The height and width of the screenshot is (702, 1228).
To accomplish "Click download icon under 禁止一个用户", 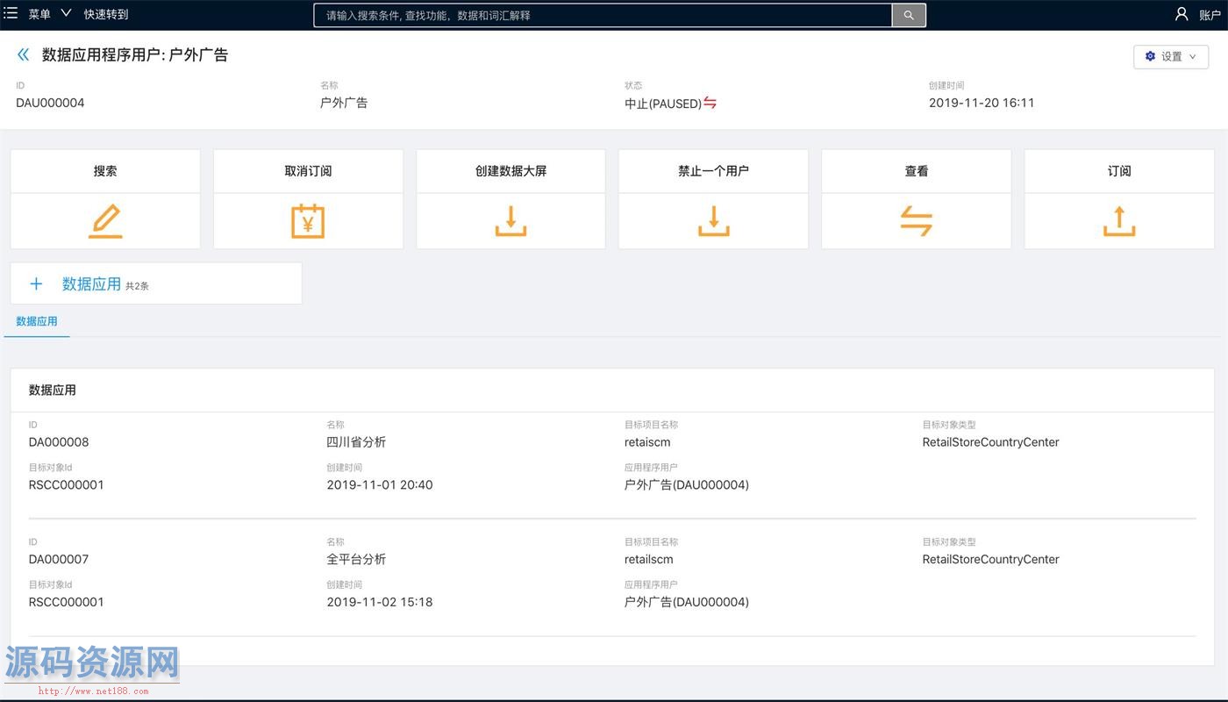I will point(713,221).
